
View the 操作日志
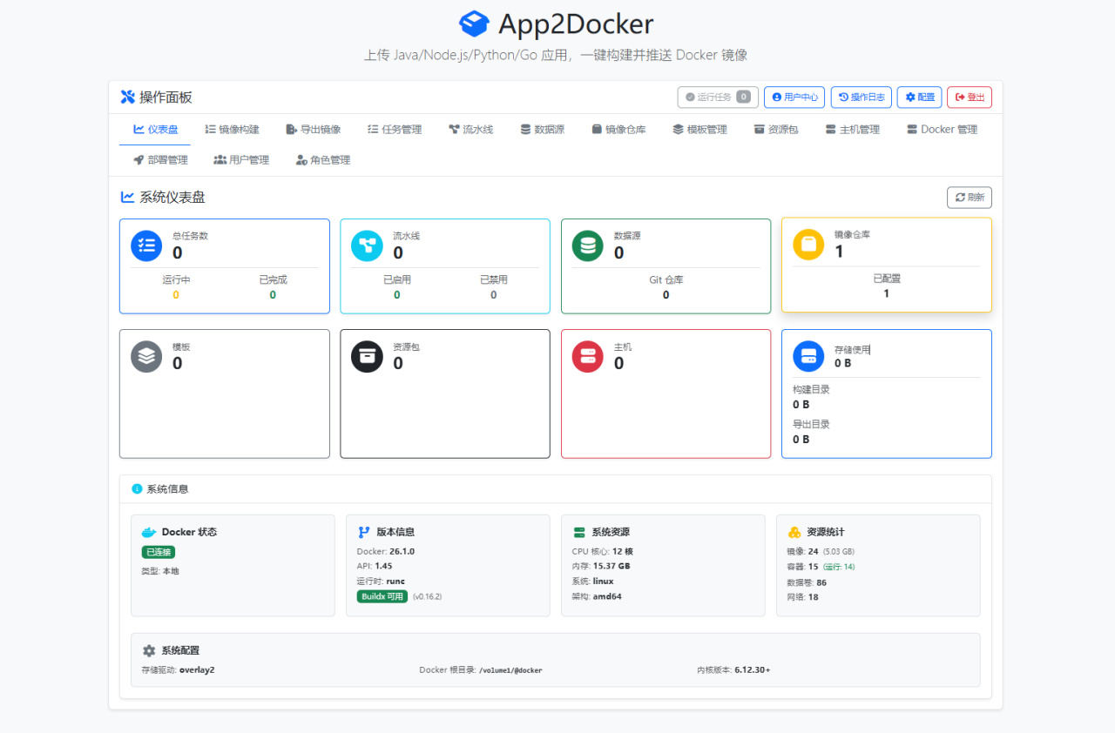point(861,98)
